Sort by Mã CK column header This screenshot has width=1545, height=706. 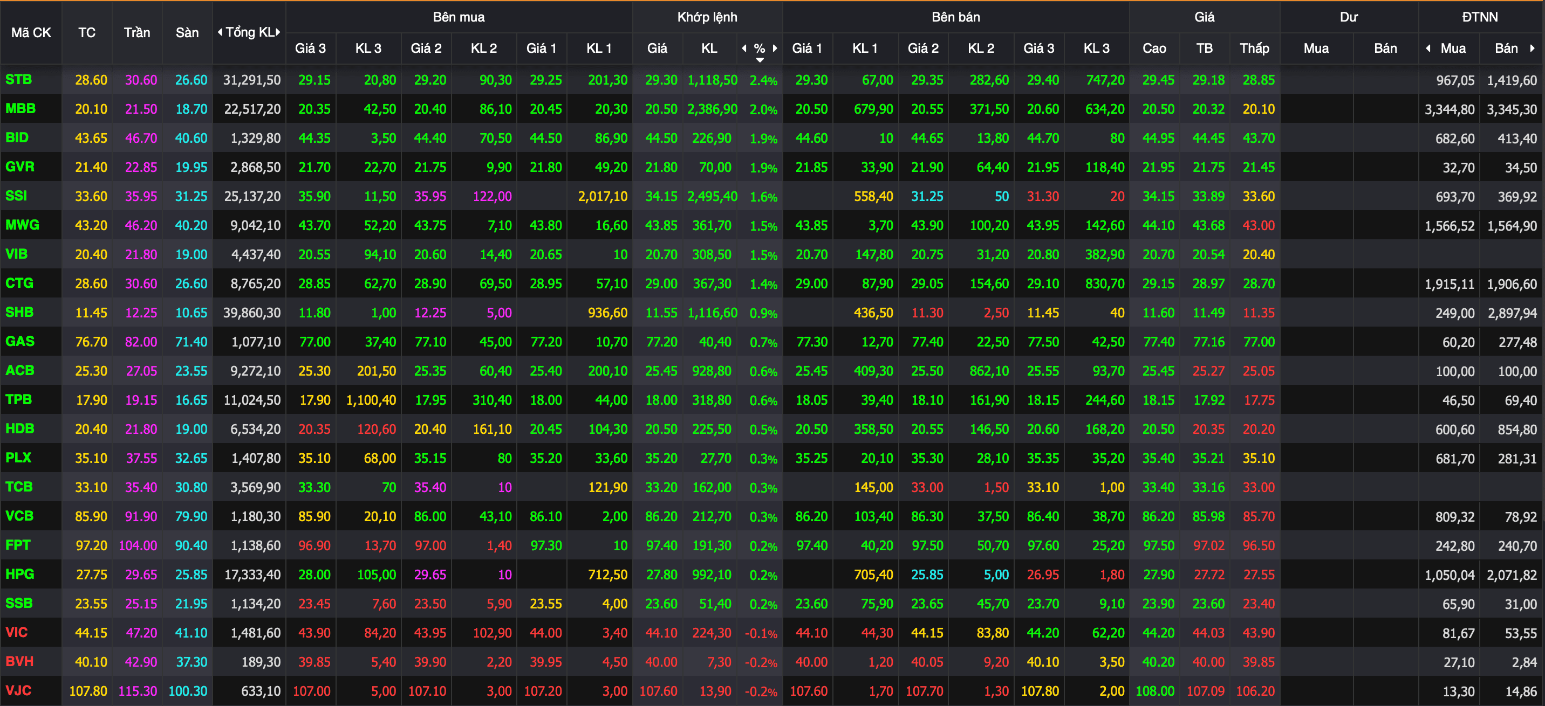pos(31,33)
